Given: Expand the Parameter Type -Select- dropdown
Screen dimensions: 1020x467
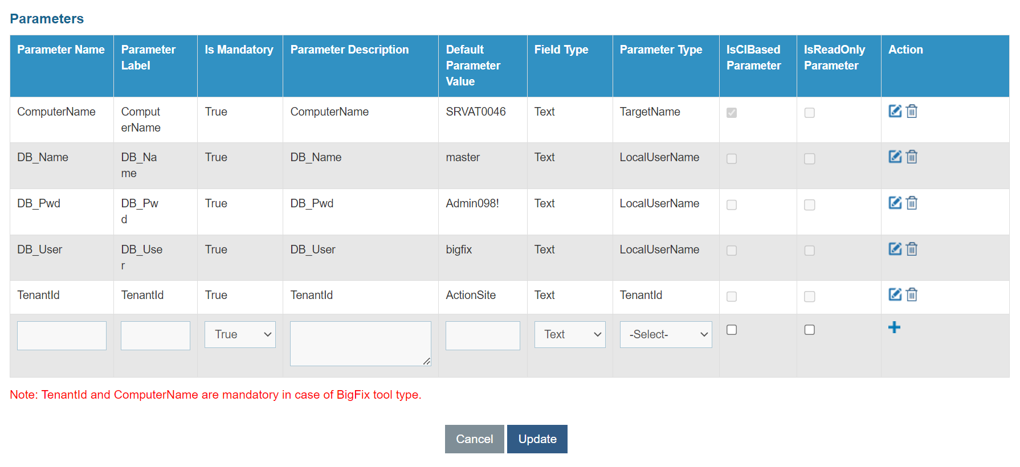Looking at the screenshot, I should 666,334.
